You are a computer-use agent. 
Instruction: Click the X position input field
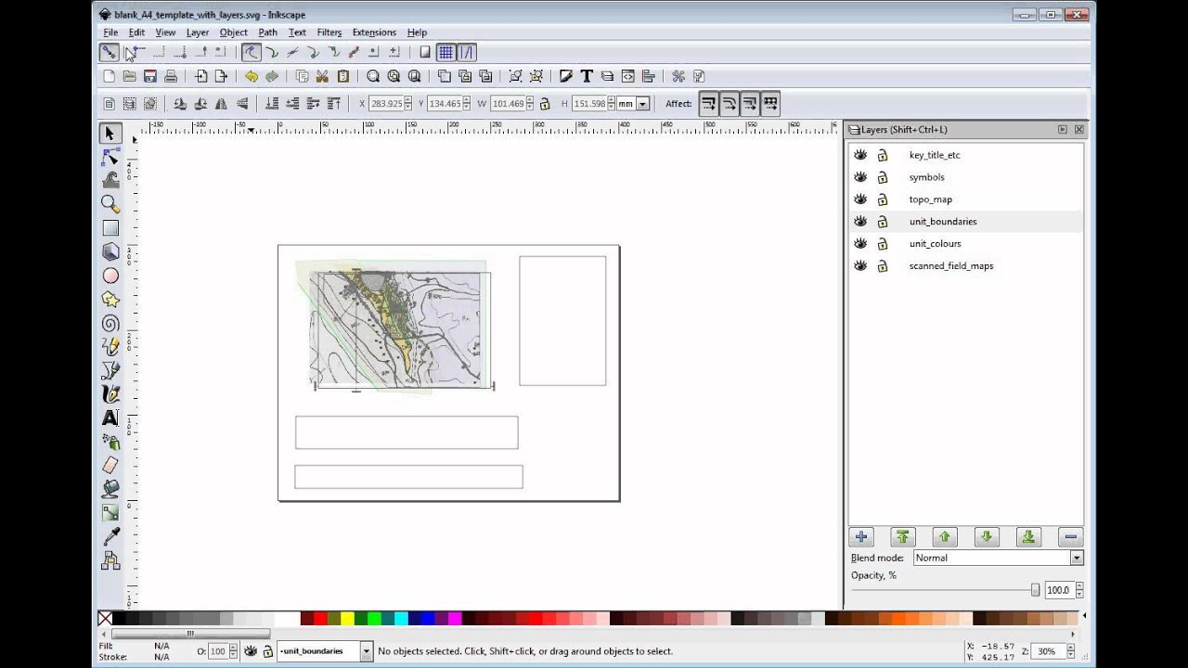coord(386,104)
